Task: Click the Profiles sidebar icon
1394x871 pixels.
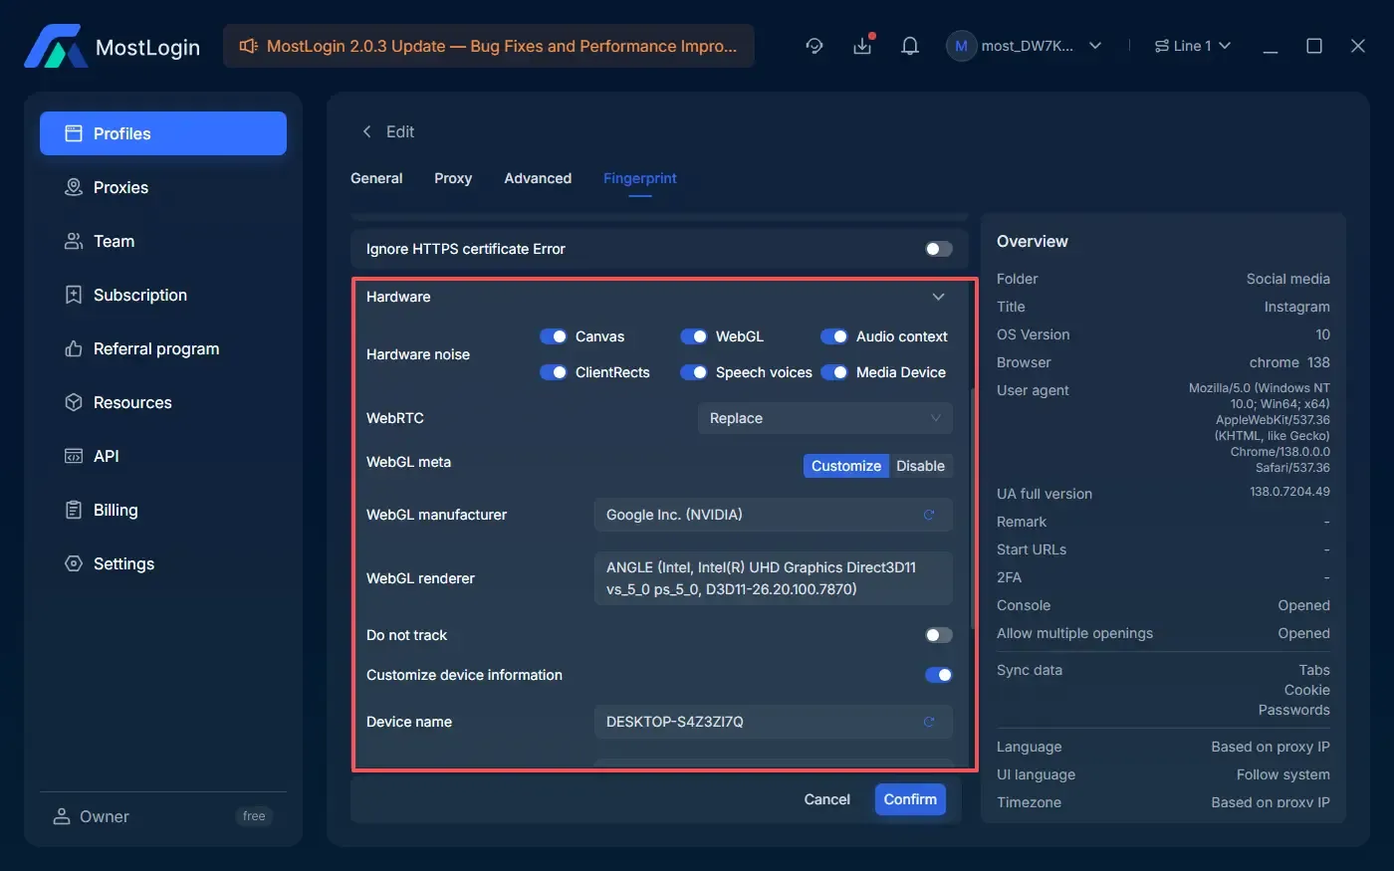Action: (74, 133)
